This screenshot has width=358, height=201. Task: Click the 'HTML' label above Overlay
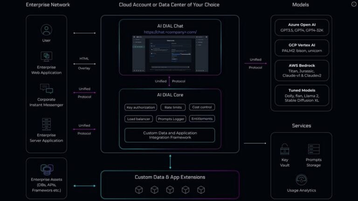[84, 58]
